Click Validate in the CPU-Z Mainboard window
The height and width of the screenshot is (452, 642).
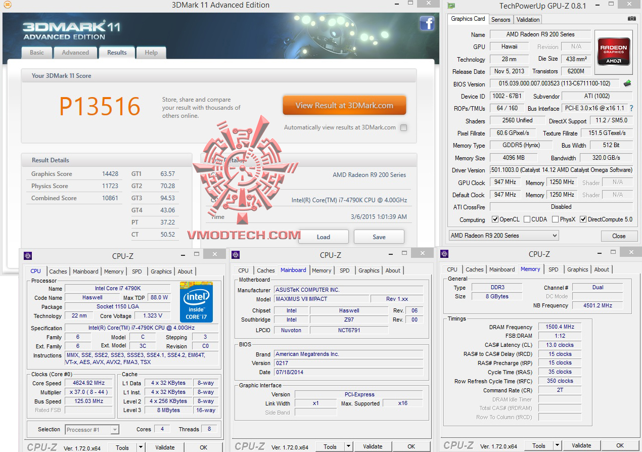[373, 447]
